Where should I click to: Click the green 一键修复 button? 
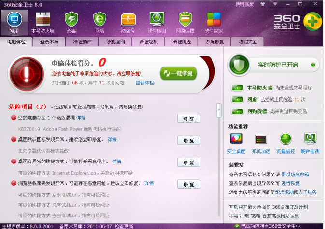coord(178,73)
